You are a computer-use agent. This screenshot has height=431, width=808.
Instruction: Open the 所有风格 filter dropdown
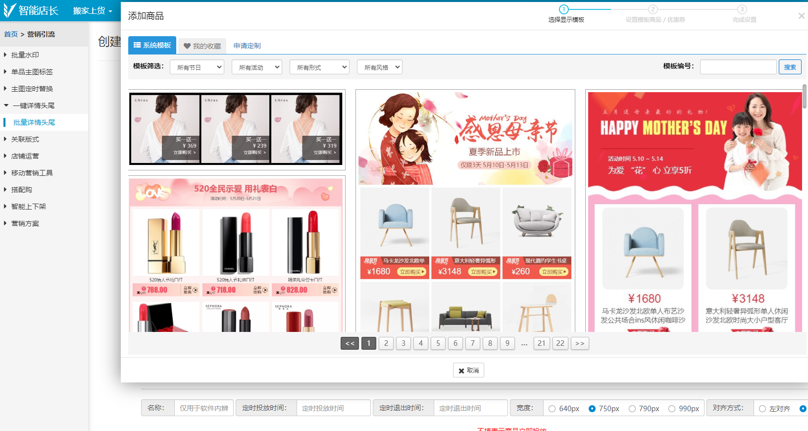click(x=380, y=67)
